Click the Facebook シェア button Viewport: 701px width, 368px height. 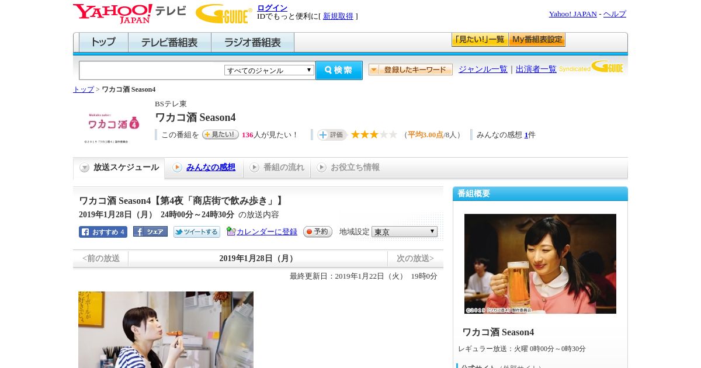pyautogui.click(x=150, y=231)
